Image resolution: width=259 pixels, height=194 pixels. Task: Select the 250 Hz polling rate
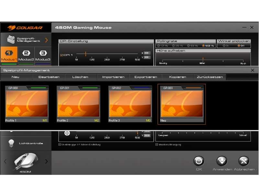(x=173, y=46)
